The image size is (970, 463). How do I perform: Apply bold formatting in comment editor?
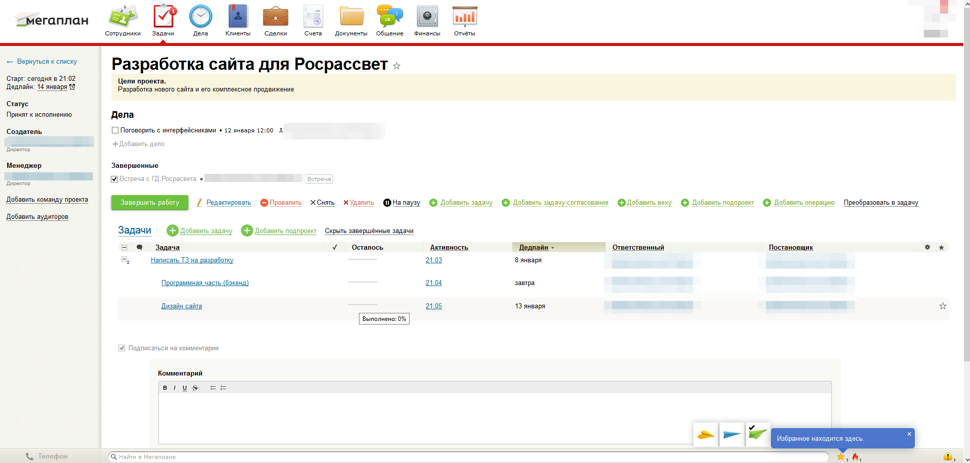click(x=165, y=388)
